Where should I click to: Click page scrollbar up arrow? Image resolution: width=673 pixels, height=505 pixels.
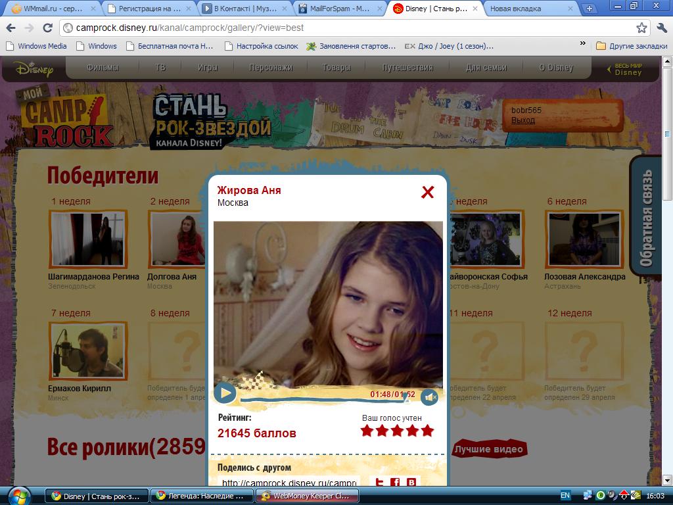(x=668, y=62)
